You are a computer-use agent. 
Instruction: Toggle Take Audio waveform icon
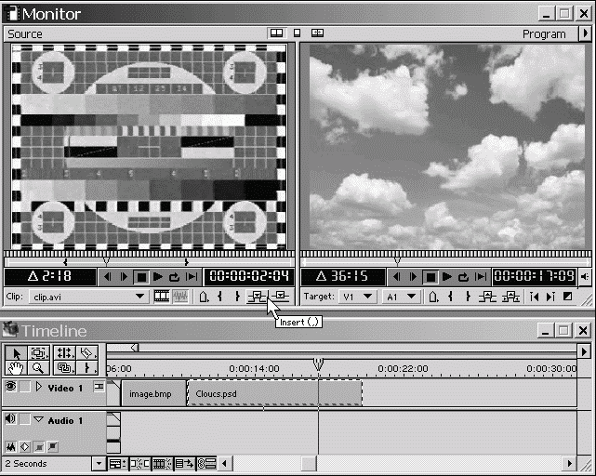tap(180, 297)
